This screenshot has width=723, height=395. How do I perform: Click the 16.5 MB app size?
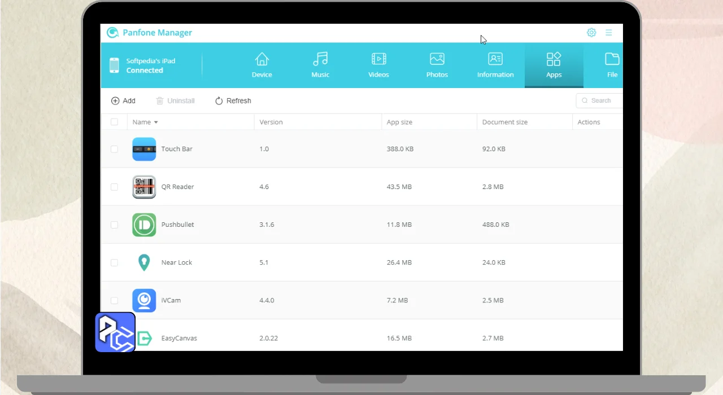pyautogui.click(x=399, y=338)
